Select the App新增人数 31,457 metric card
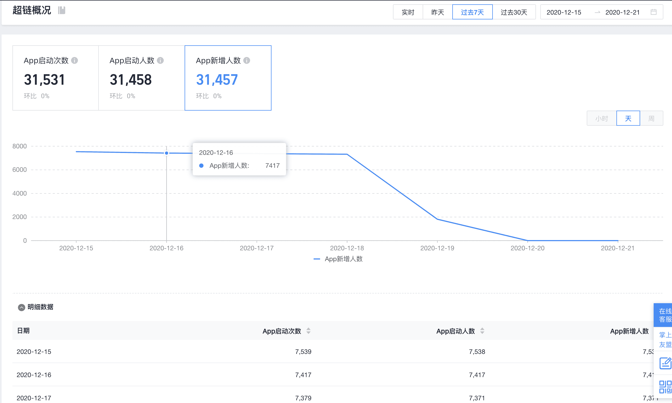 228,78
